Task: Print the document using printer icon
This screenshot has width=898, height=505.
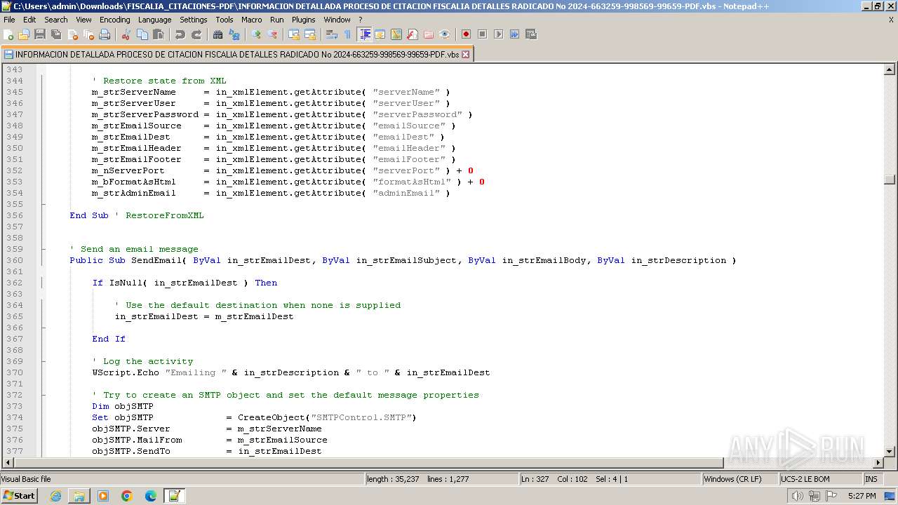Action: (x=105, y=34)
